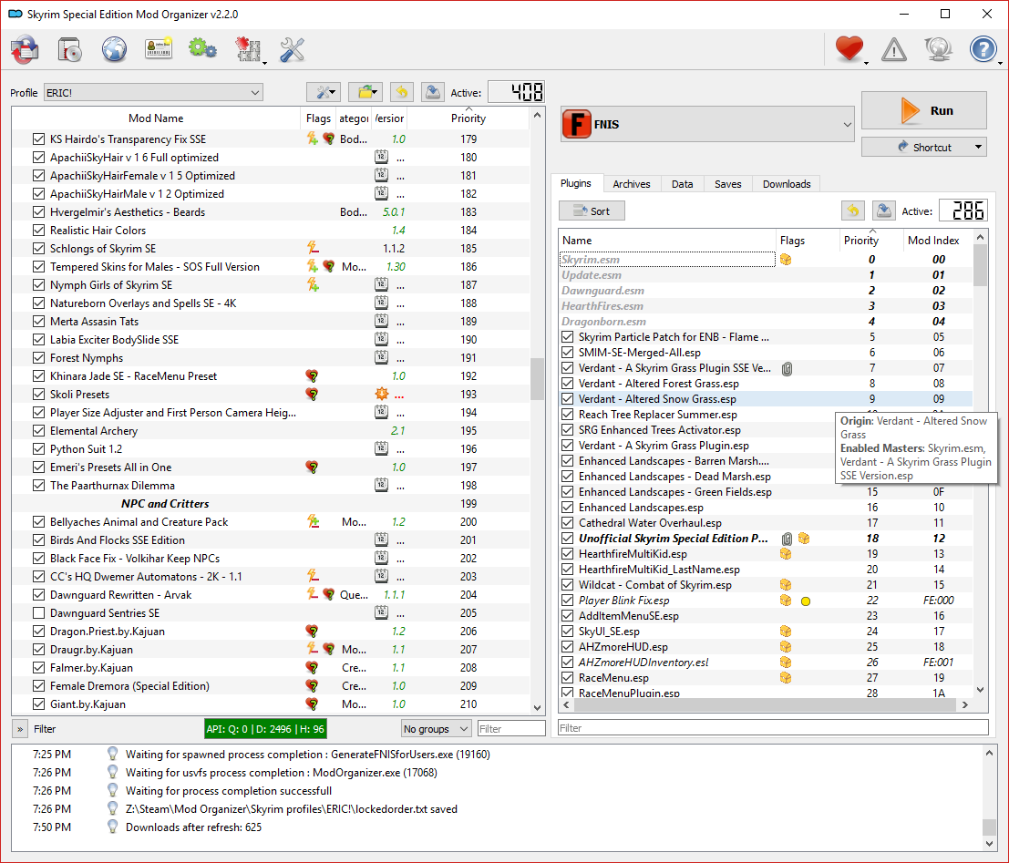This screenshot has height=863, width=1009.
Task: Open the Tools icon dropdown arrow
Action: 264,63
